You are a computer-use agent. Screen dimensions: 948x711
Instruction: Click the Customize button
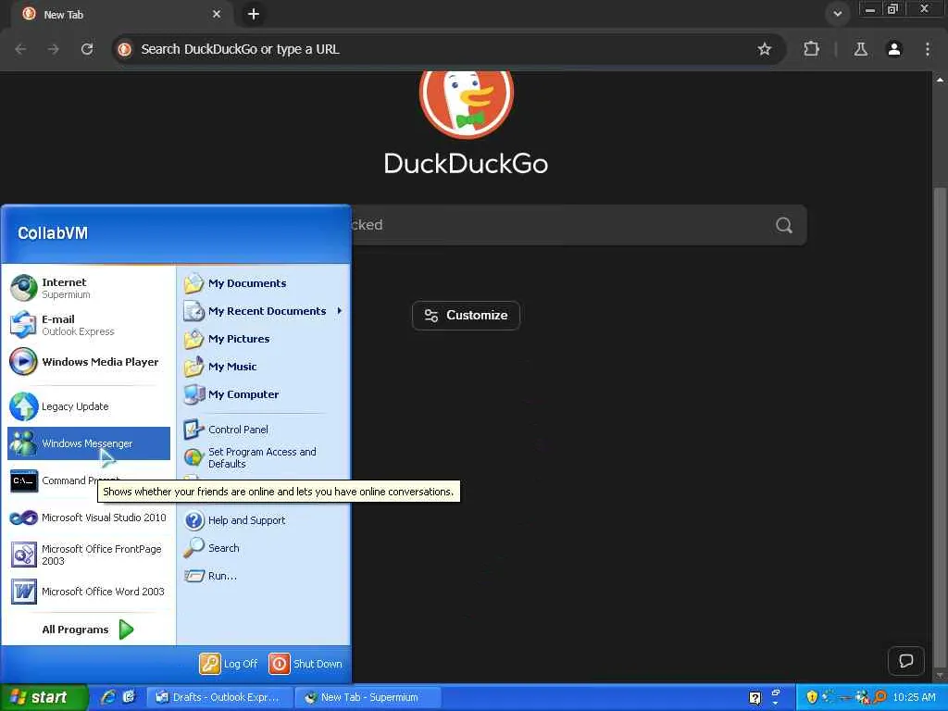(466, 315)
